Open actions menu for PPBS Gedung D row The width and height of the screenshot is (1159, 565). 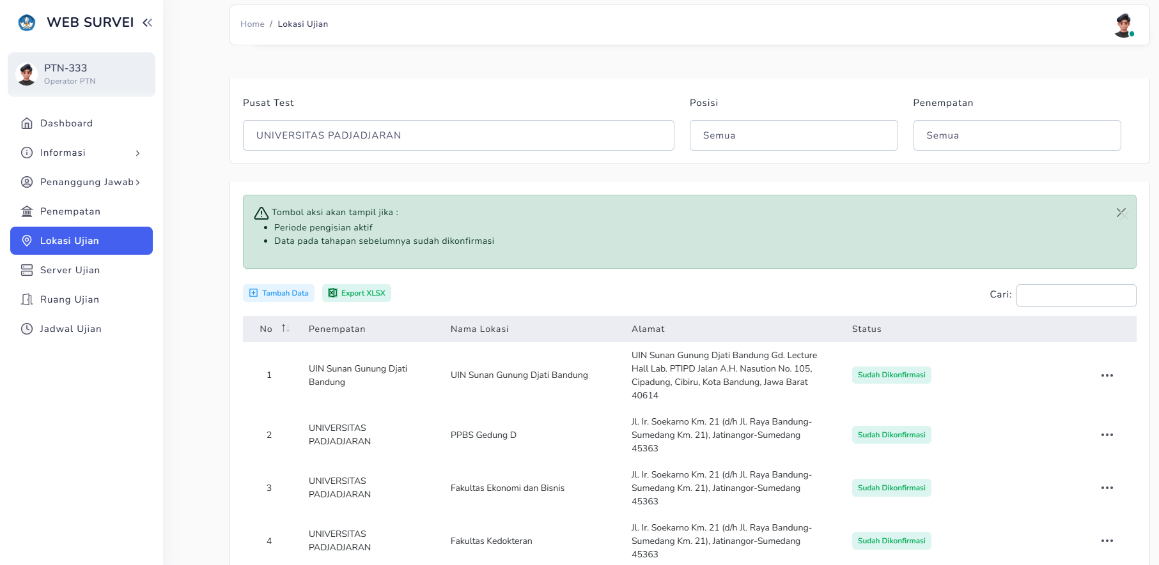point(1107,435)
